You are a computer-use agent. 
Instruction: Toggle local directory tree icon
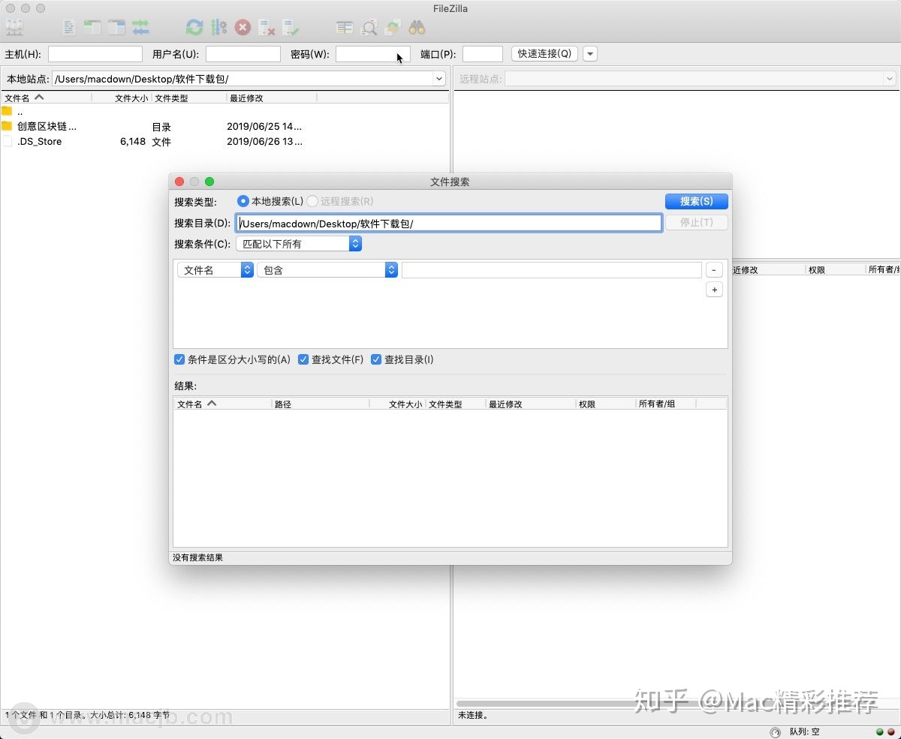92,28
